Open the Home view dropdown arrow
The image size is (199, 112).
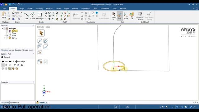21,13
